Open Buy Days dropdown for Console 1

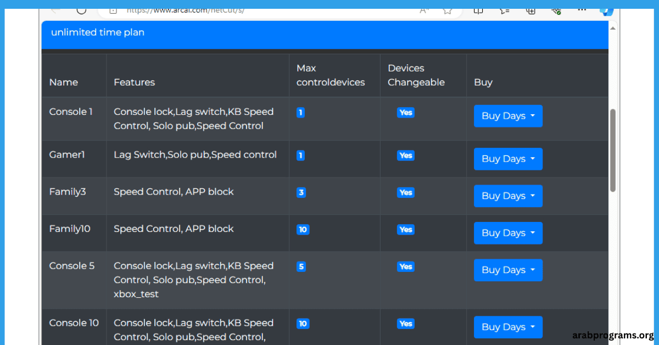(x=508, y=116)
